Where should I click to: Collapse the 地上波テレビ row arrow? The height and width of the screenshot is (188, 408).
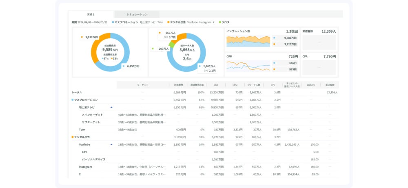point(111,107)
